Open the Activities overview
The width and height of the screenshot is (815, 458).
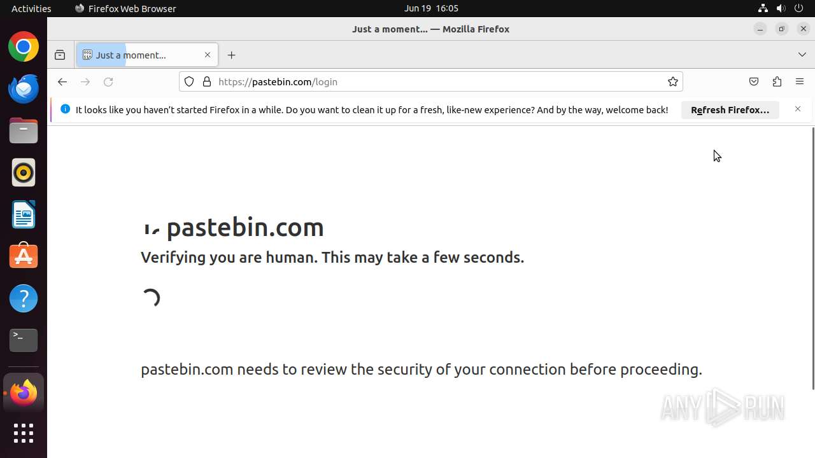coord(31,8)
